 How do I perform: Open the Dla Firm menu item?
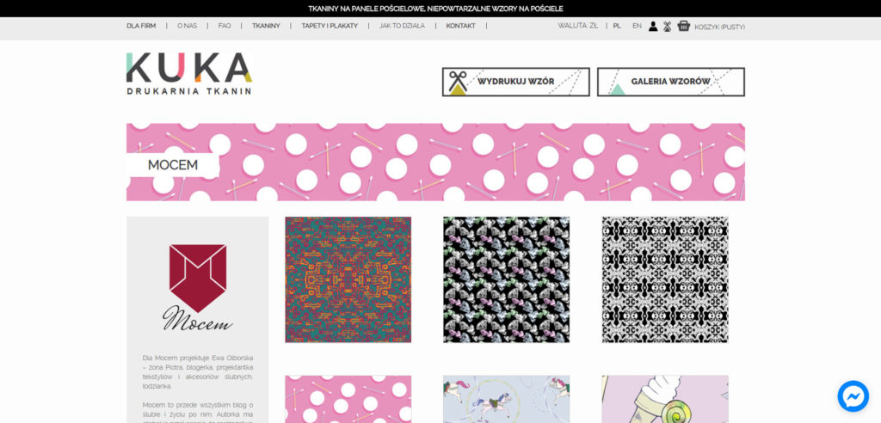click(141, 26)
